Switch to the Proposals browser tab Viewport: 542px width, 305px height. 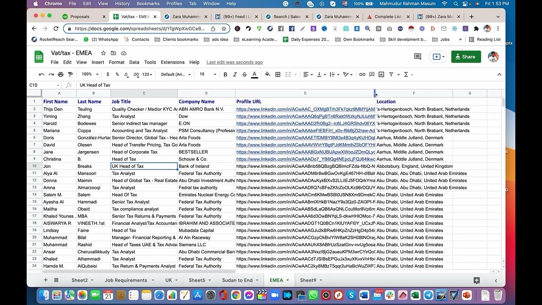(80, 17)
